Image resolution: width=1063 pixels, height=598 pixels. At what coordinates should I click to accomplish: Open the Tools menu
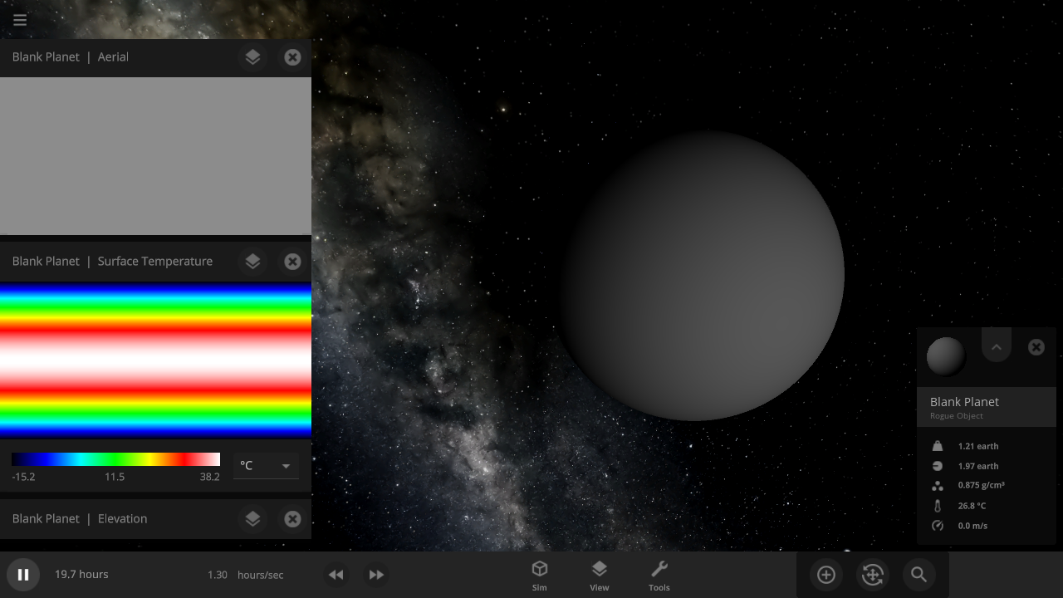[x=659, y=575]
